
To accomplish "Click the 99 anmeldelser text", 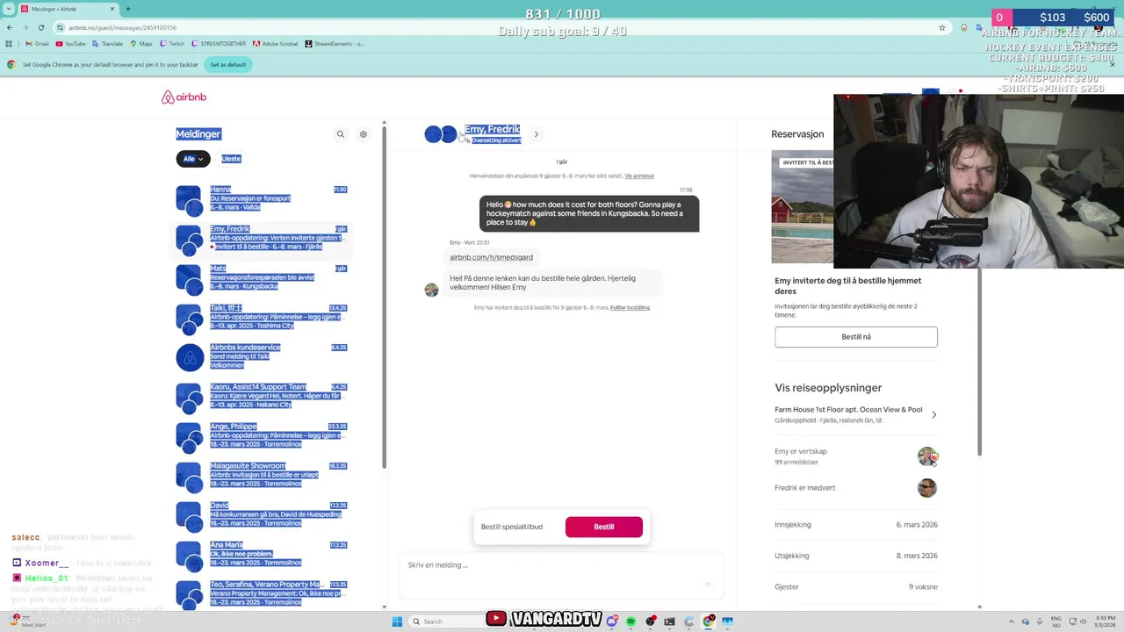I will [x=796, y=462].
